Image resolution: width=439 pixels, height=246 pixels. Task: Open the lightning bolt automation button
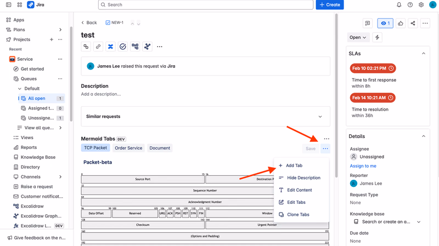point(377,37)
